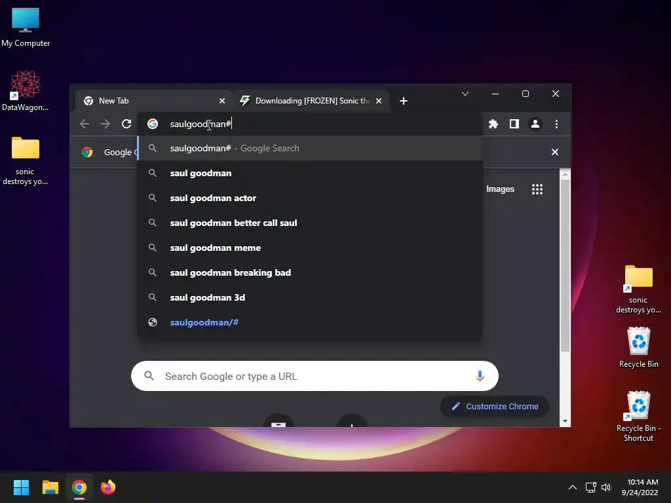
Task: Select the DataWagon desktop shortcut
Action: click(x=26, y=90)
